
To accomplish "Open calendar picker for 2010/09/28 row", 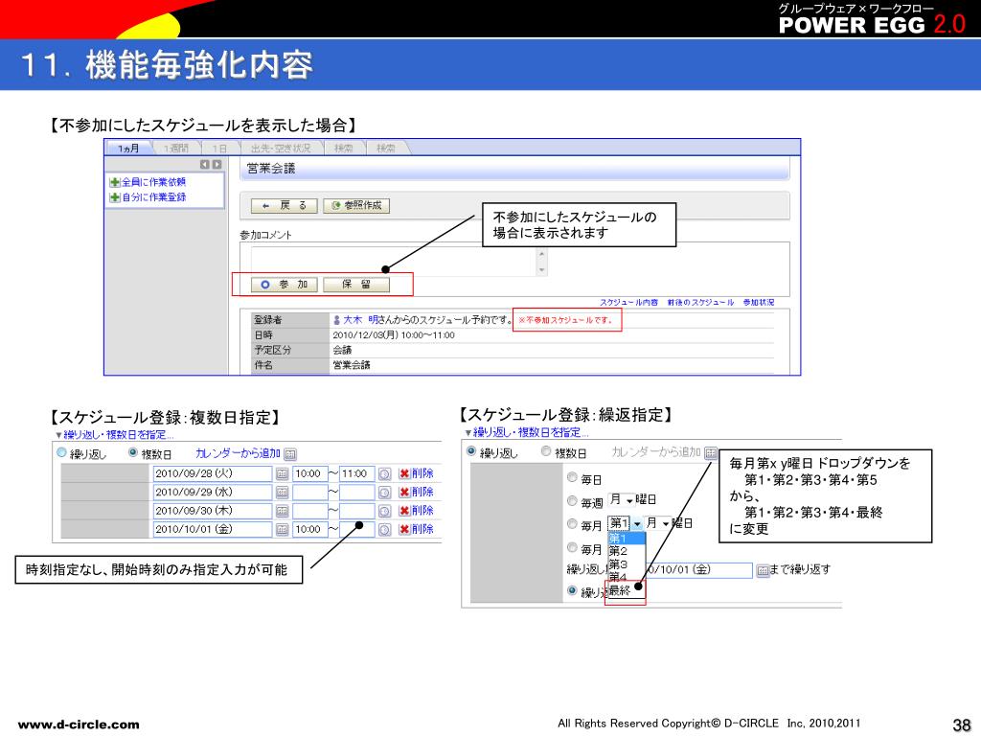I will (282, 474).
